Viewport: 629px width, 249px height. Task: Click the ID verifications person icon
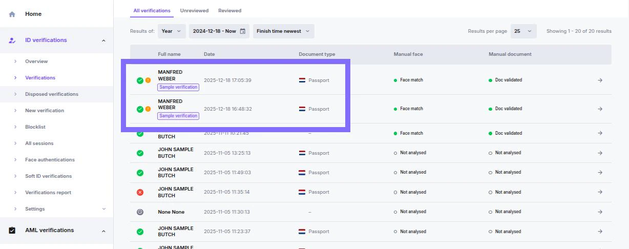click(12, 40)
